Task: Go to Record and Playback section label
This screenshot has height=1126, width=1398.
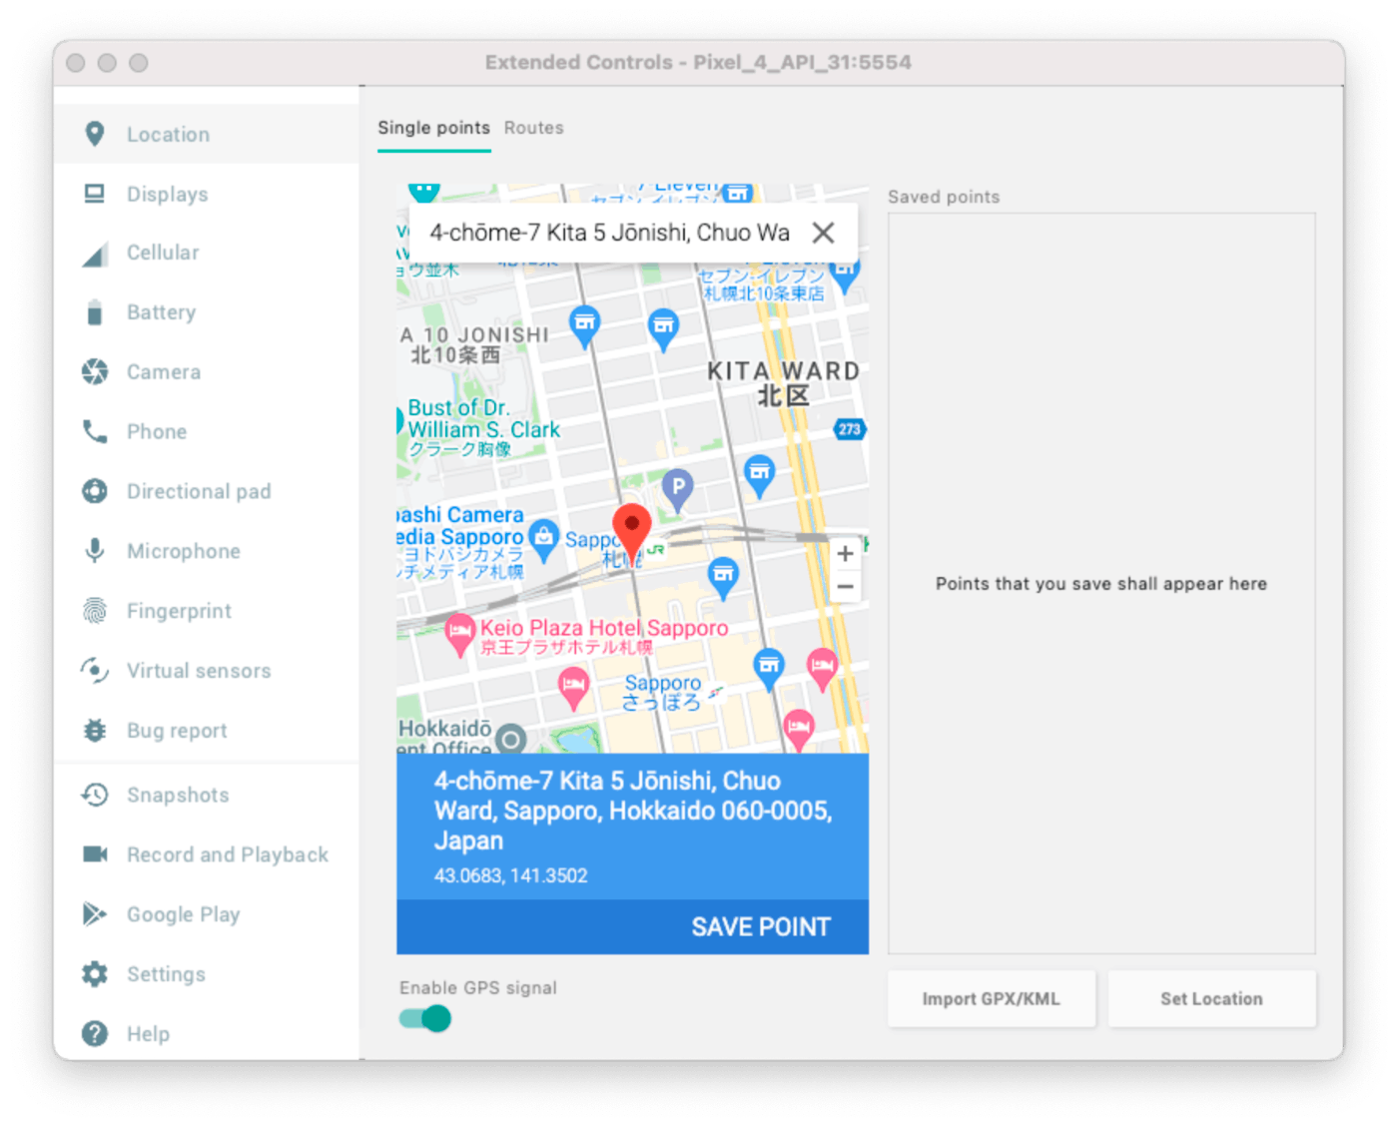Action: (228, 854)
